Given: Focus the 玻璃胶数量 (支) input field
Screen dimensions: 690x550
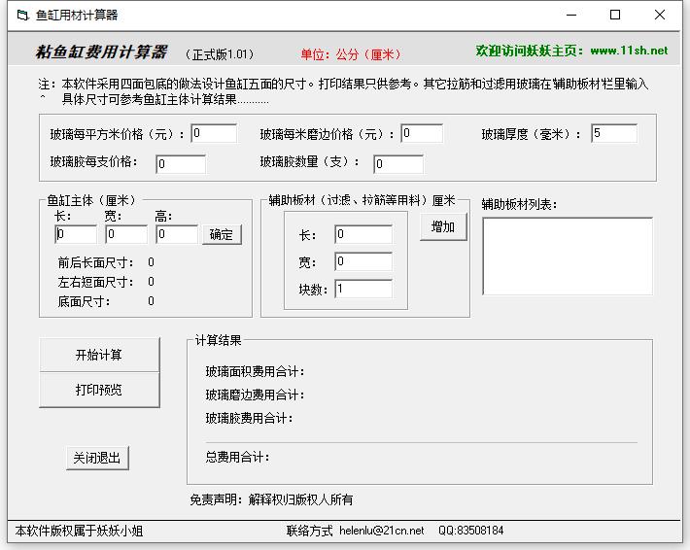Looking at the screenshot, I should [x=398, y=164].
